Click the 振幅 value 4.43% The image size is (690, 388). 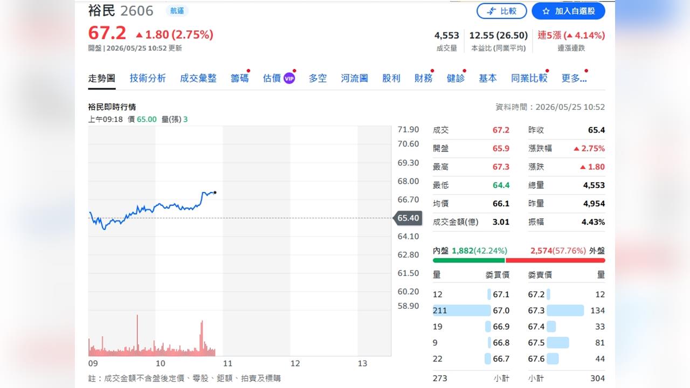point(594,222)
